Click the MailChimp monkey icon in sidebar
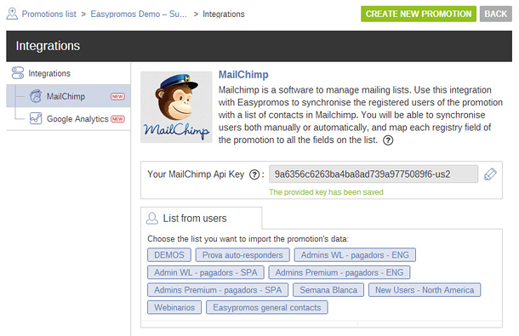The height and width of the screenshot is (336, 519). click(36, 96)
